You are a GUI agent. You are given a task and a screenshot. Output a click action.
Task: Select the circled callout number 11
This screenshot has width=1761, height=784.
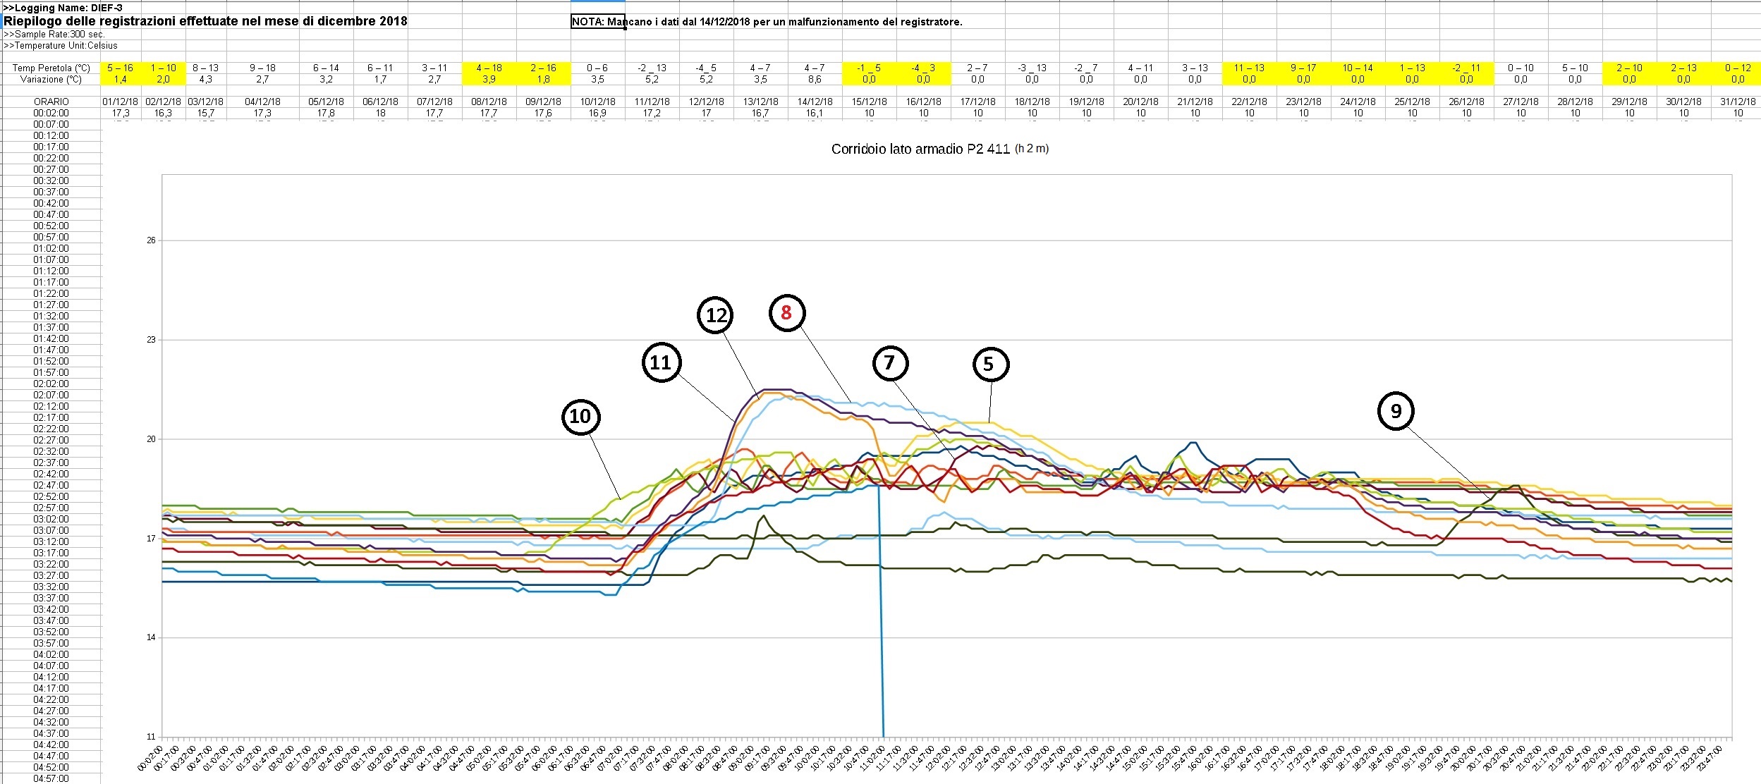(x=660, y=362)
